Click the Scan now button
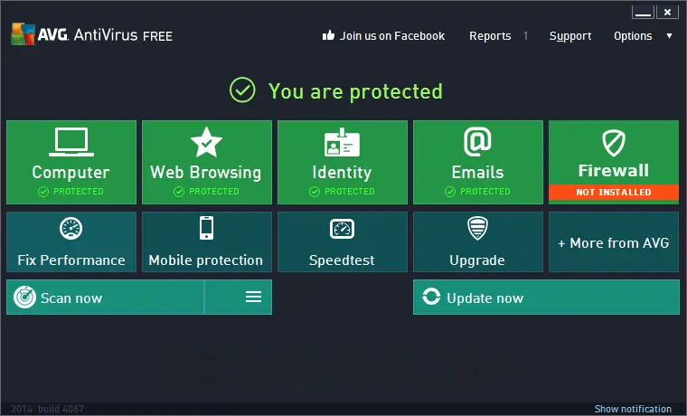 (105, 298)
